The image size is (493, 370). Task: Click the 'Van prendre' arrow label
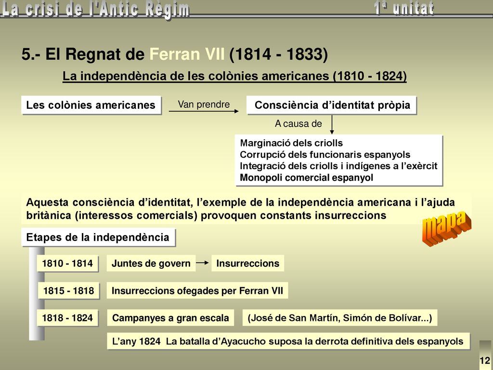click(204, 104)
